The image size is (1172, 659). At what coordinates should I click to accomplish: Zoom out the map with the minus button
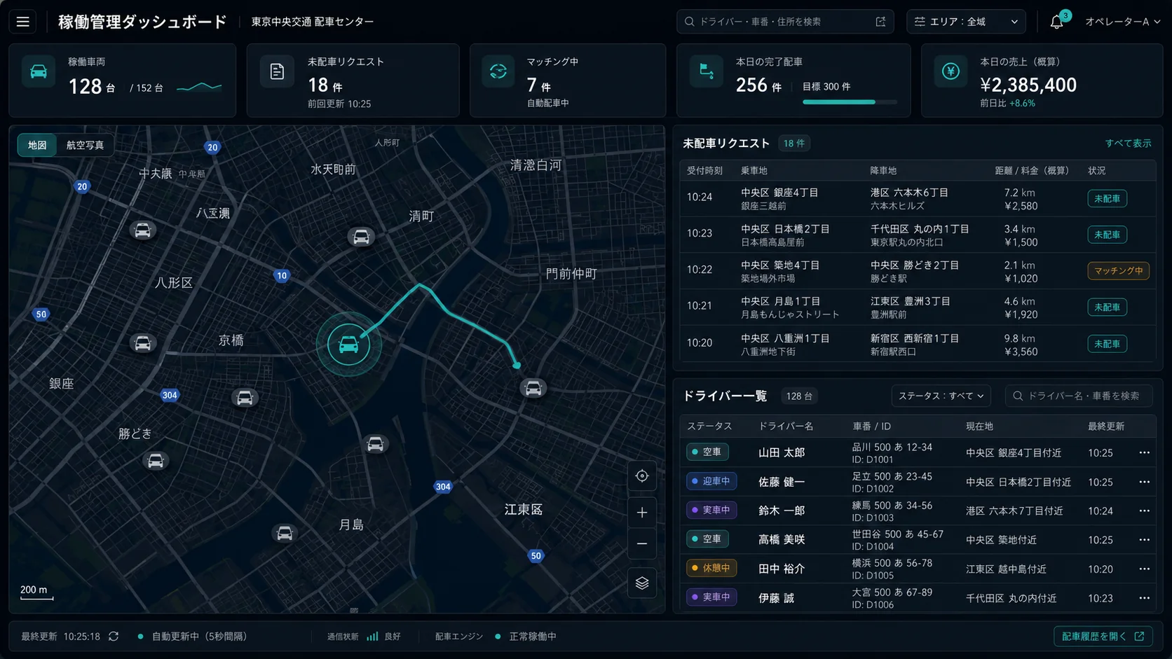[x=642, y=543]
